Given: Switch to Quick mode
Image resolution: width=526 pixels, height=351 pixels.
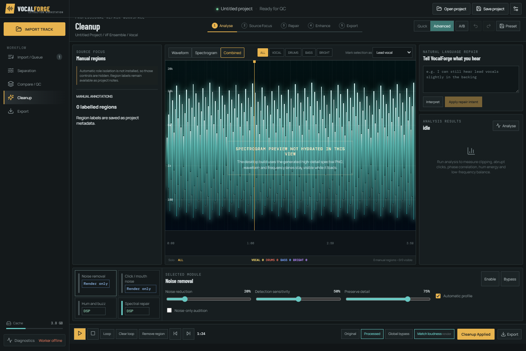Looking at the screenshot, I should click(422, 26).
